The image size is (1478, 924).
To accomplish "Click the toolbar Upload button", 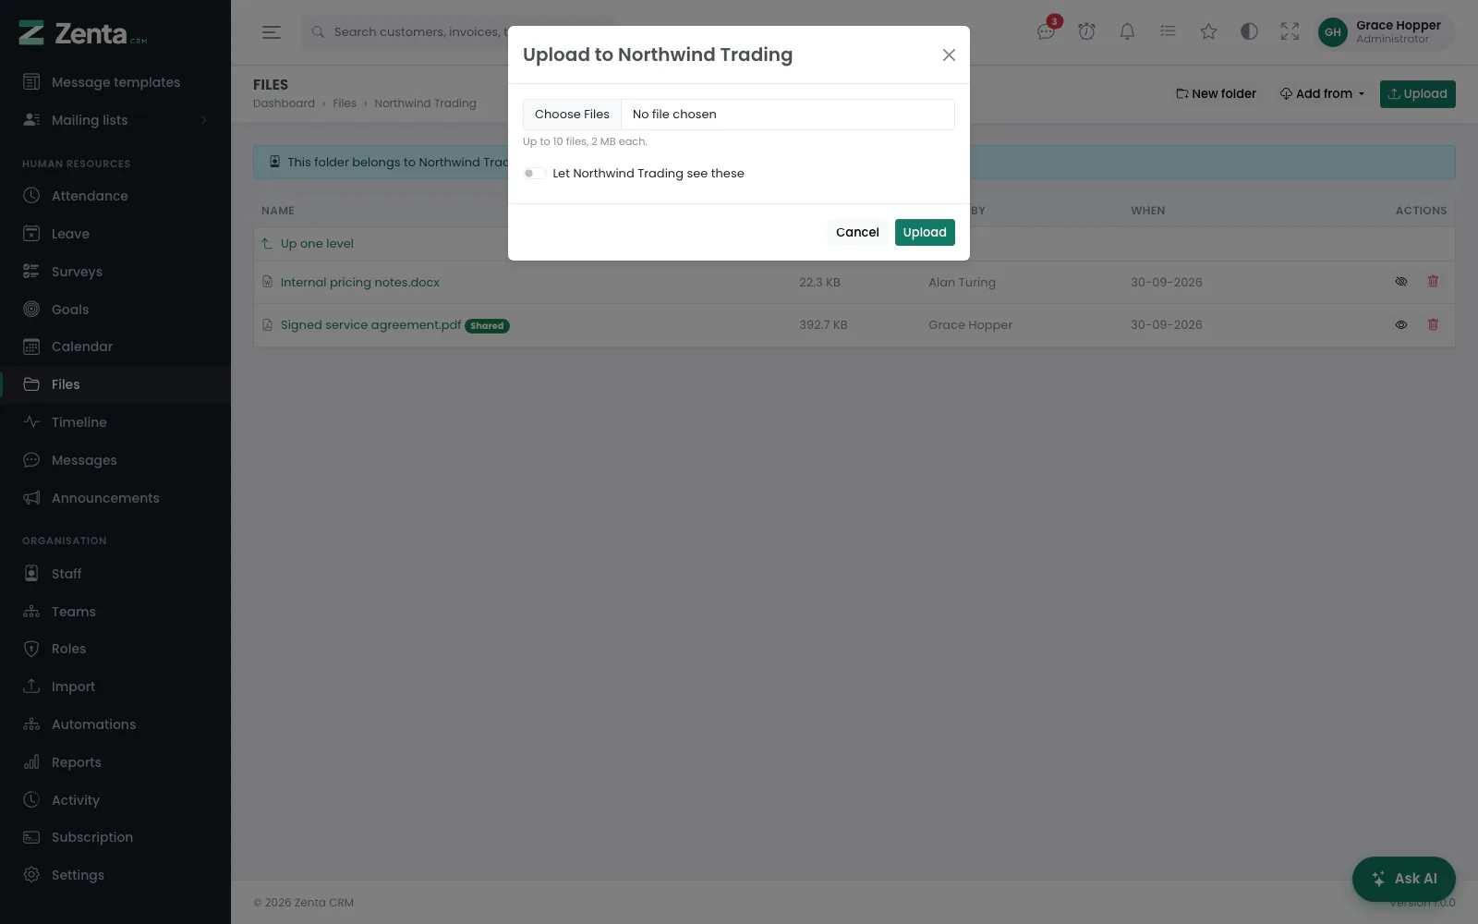I will [1417, 94].
